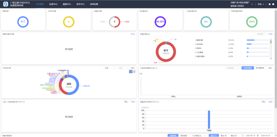Open the 系统设置 tab
Screen dimensions: 277x137
94,4
